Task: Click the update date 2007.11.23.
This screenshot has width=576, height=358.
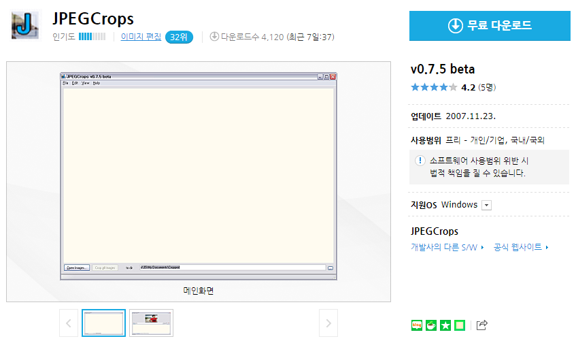Action: click(471, 116)
